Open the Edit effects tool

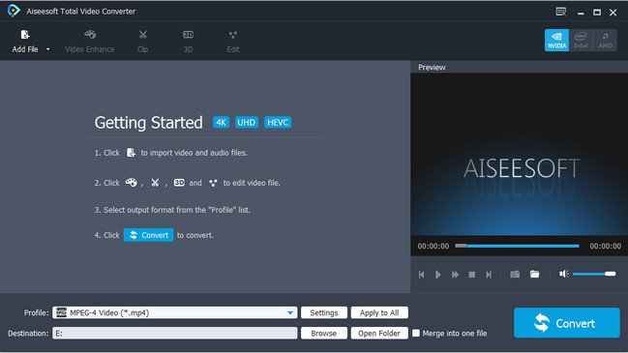233,42
